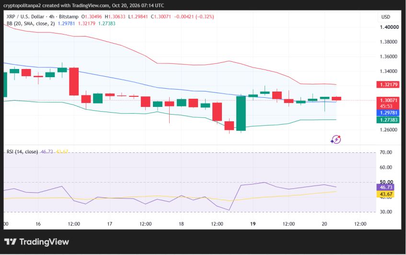Click the red 1.32179 upper band price label
This screenshot has width=406, height=255.
point(388,84)
